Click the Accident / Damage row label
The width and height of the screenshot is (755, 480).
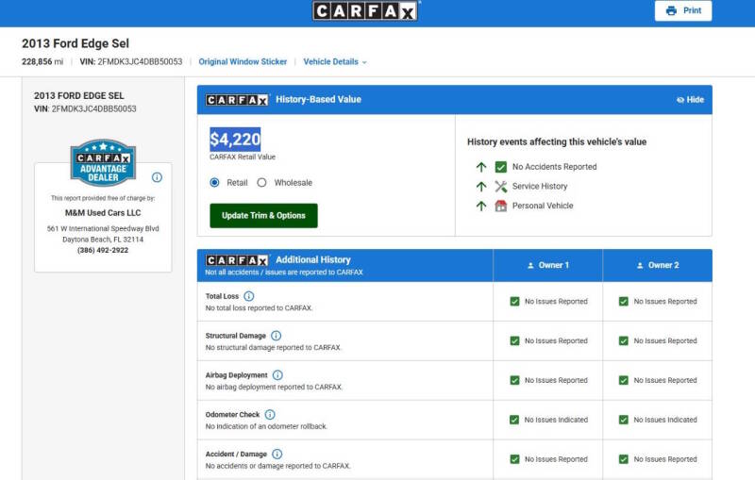pyautogui.click(x=236, y=454)
